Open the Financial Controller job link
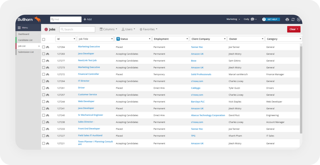320x165 pixels. [x=89, y=74]
